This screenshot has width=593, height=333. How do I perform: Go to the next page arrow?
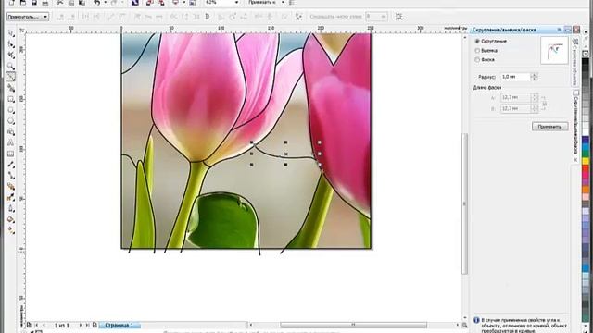point(81,325)
